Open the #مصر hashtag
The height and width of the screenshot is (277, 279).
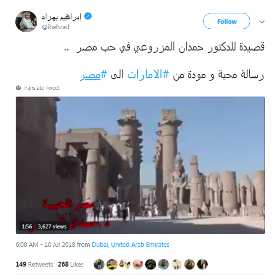pyautogui.click(x=94, y=75)
